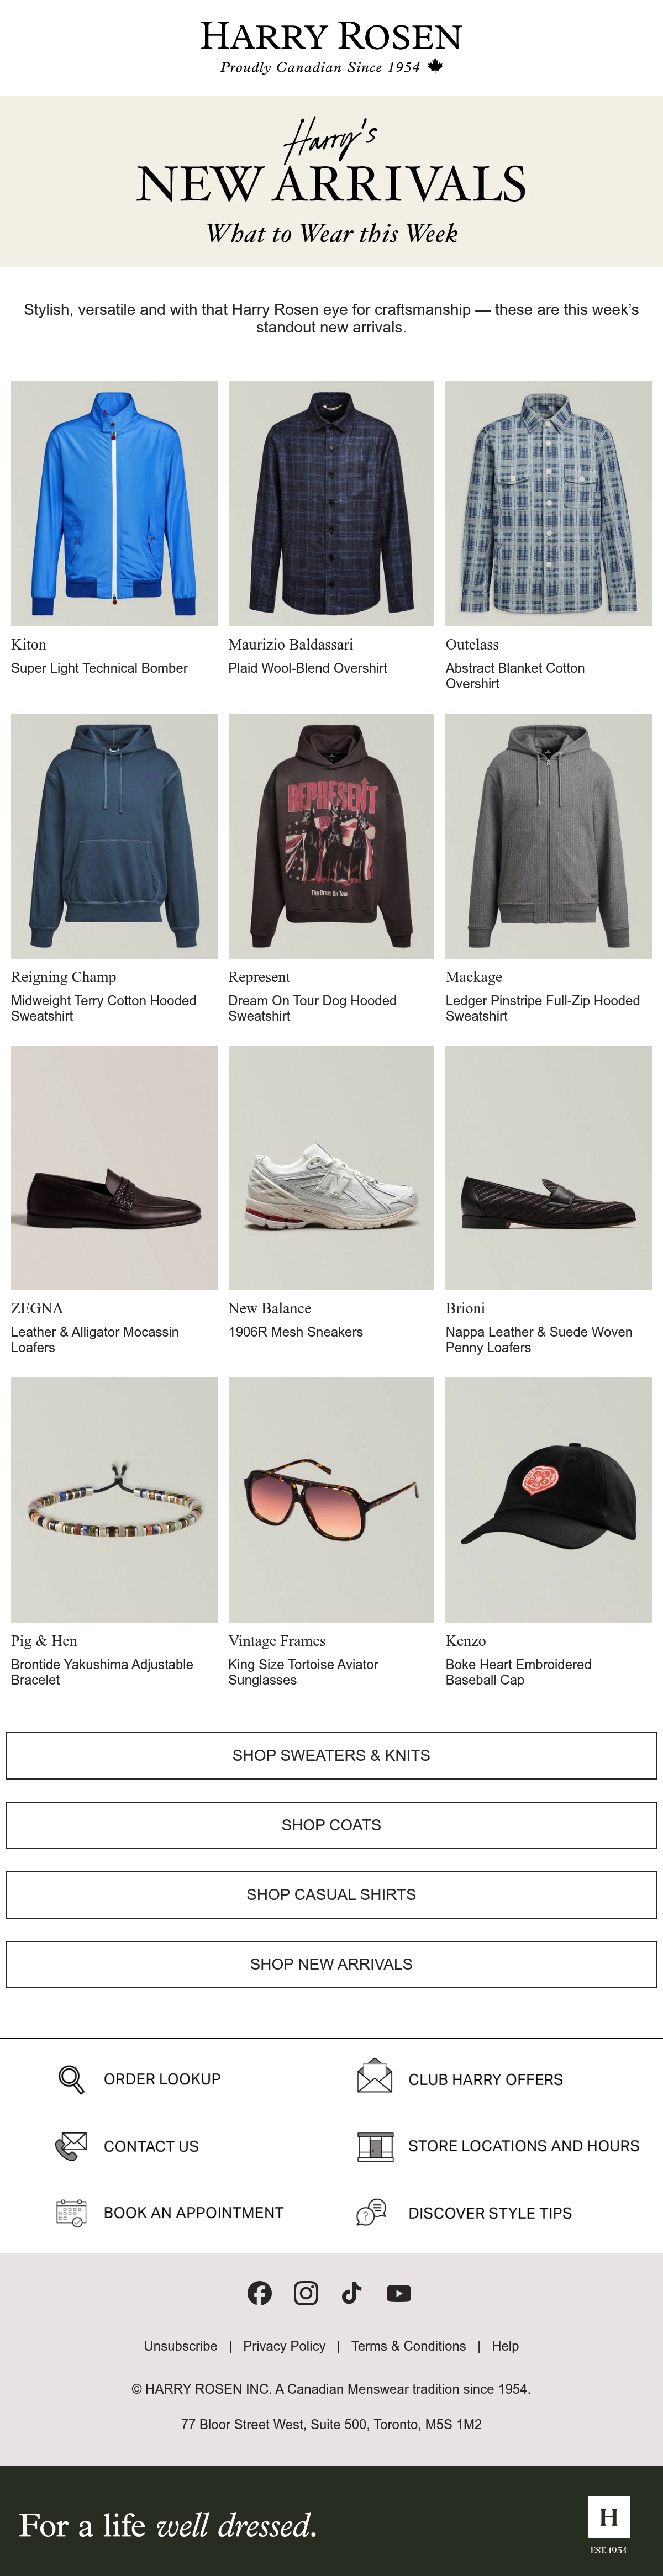Open the Terms & Conditions link
This screenshot has height=2576, width=663.
pyautogui.click(x=408, y=2346)
